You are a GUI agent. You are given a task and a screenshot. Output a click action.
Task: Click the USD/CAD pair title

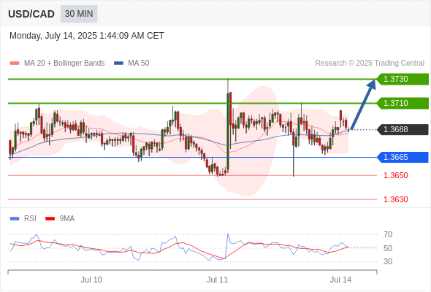pyautogui.click(x=31, y=14)
